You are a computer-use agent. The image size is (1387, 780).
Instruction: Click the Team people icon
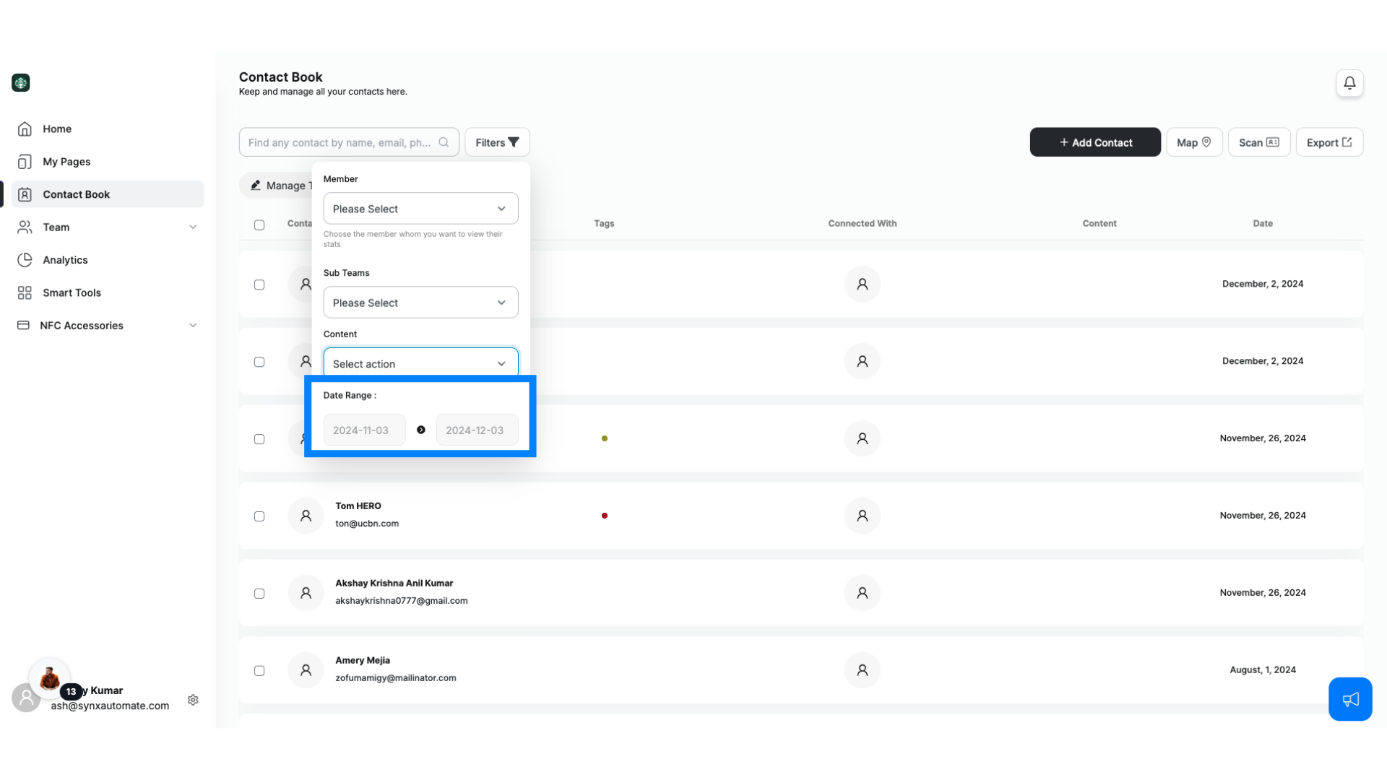pos(25,227)
